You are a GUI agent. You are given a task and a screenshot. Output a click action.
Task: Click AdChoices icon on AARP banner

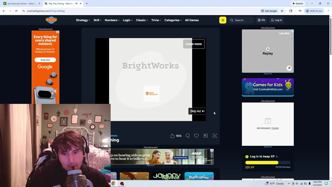[x=212, y=150]
